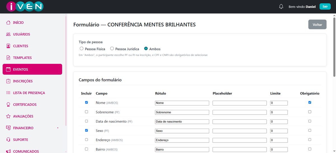Check Incluir for Sobrenome field
Viewport: 336px width, 153px height.
[86, 112]
